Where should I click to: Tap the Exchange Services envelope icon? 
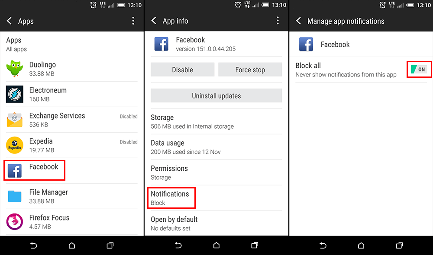pos(15,120)
